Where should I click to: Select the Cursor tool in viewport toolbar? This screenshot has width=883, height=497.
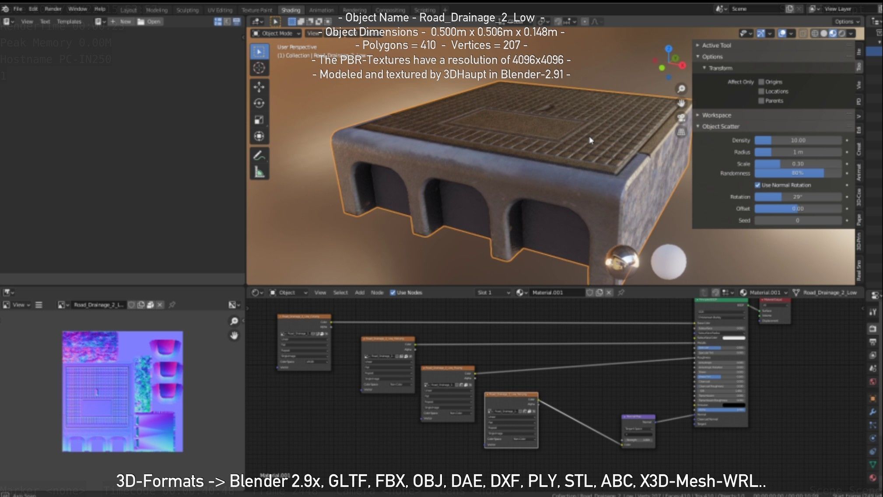[259, 68]
